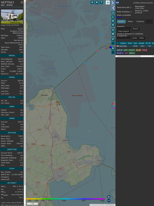Image resolution: width=154 pixels, height=206 pixels.
Task: Click the squawk value 3601 in the table
Action: [143, 46]
